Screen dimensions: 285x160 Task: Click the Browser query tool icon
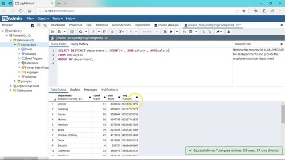coord(32,25)
